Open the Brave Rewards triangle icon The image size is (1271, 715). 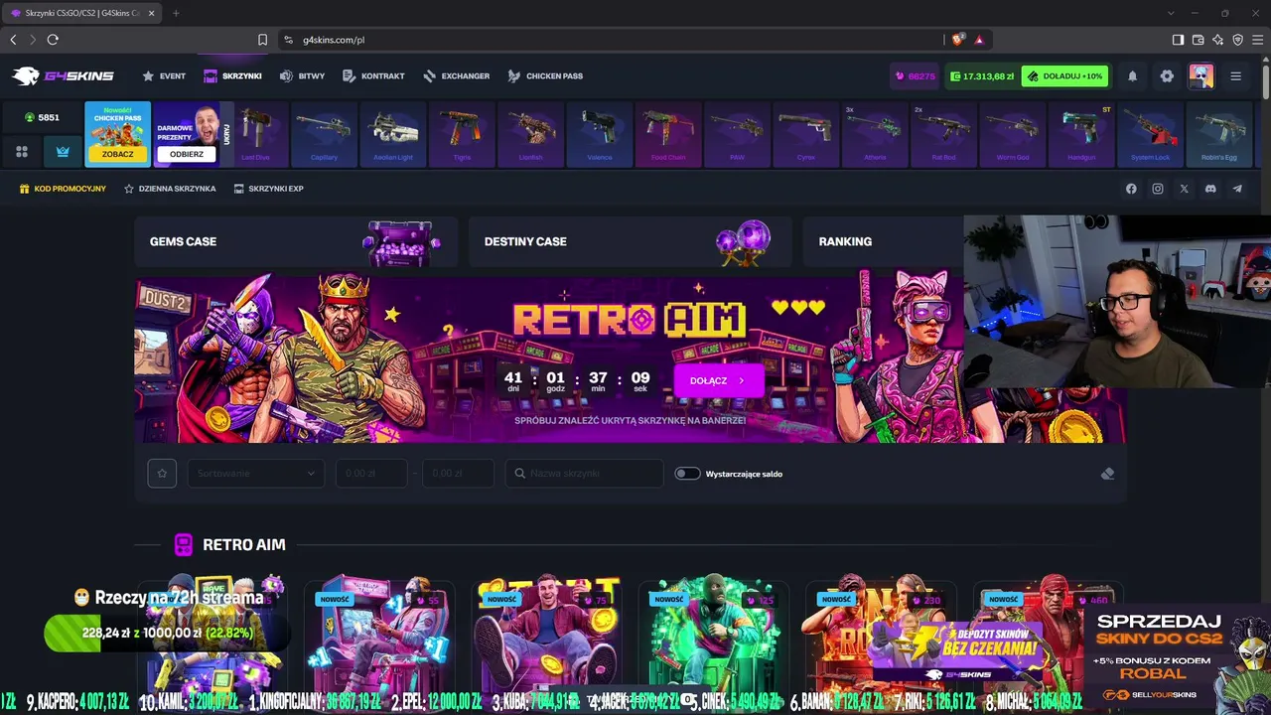coord(979,40)
